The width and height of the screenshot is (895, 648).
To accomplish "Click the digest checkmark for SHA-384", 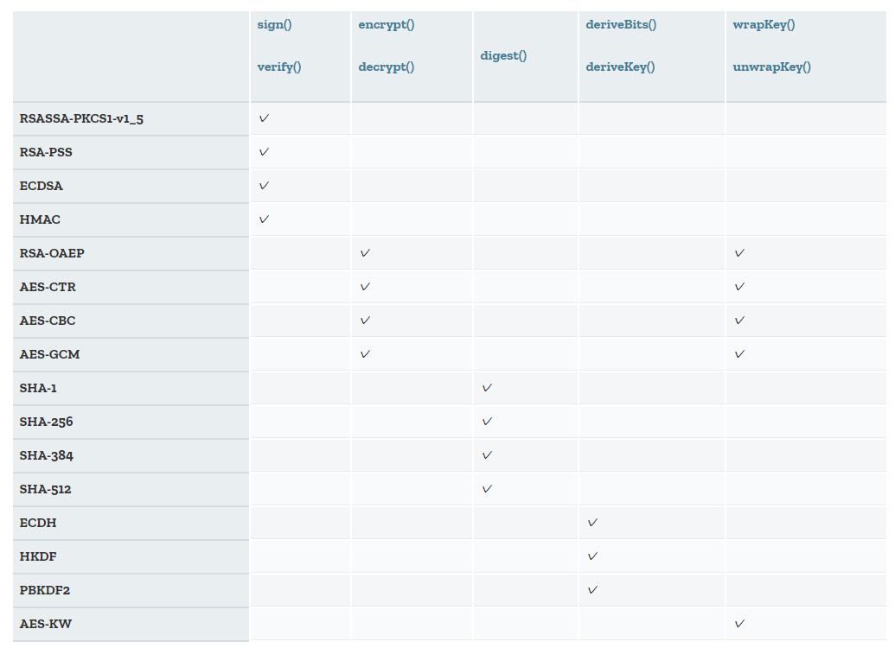I will [x=487, y=454].
